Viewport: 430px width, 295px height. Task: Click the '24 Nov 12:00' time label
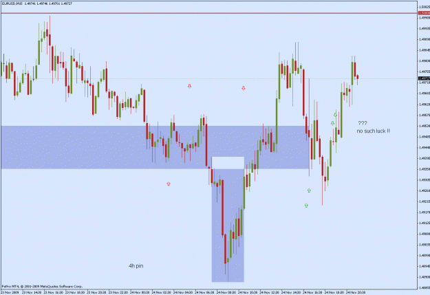(269, 292)
